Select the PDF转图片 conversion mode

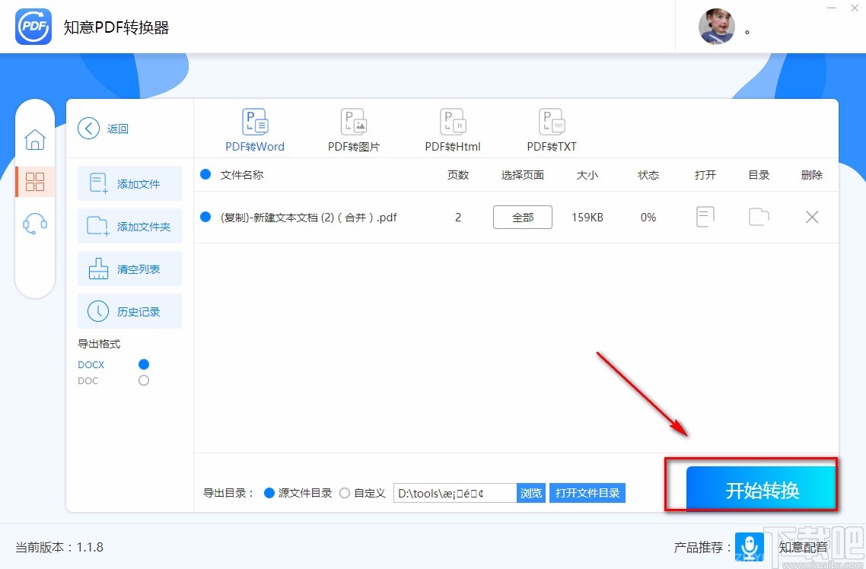(353, 129)
